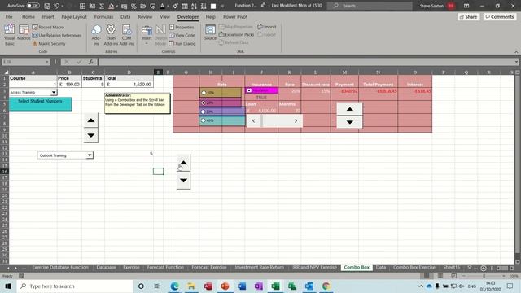The image size is (521, 293).
Task: Click up arrow of spinner in column G
Action: click(x=183, y=163)
